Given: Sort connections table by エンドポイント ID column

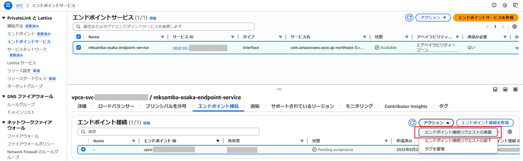Looking at the screenshot, I should click(x=218, y=141).
